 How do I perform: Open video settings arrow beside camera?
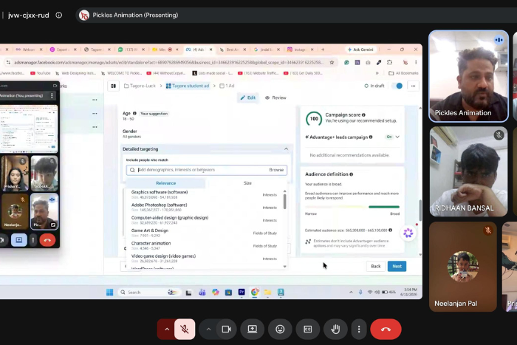click(x=208, y=329)
